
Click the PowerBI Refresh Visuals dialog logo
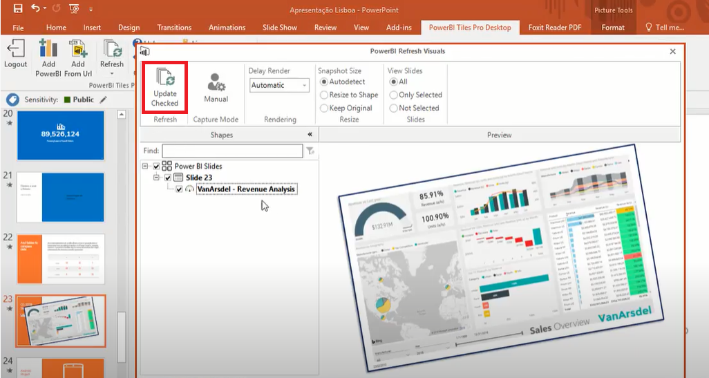coord(144,51)
